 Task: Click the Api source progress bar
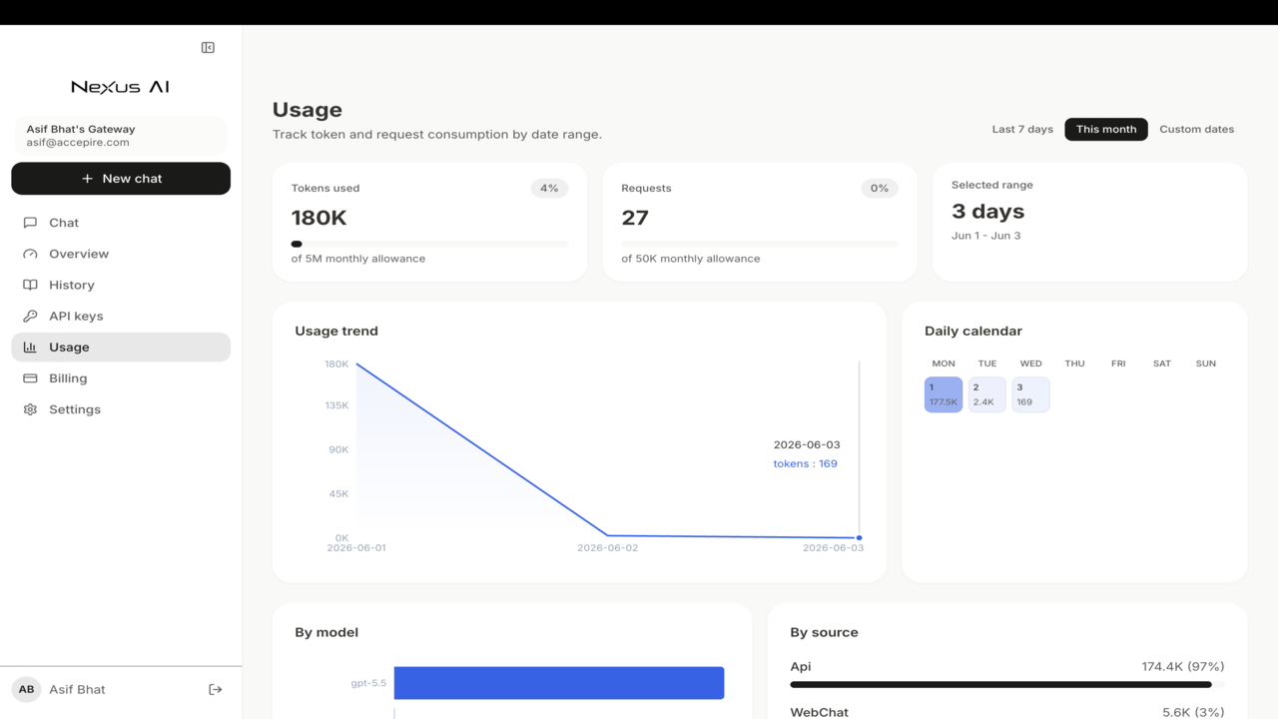(x=1006, y=685)
